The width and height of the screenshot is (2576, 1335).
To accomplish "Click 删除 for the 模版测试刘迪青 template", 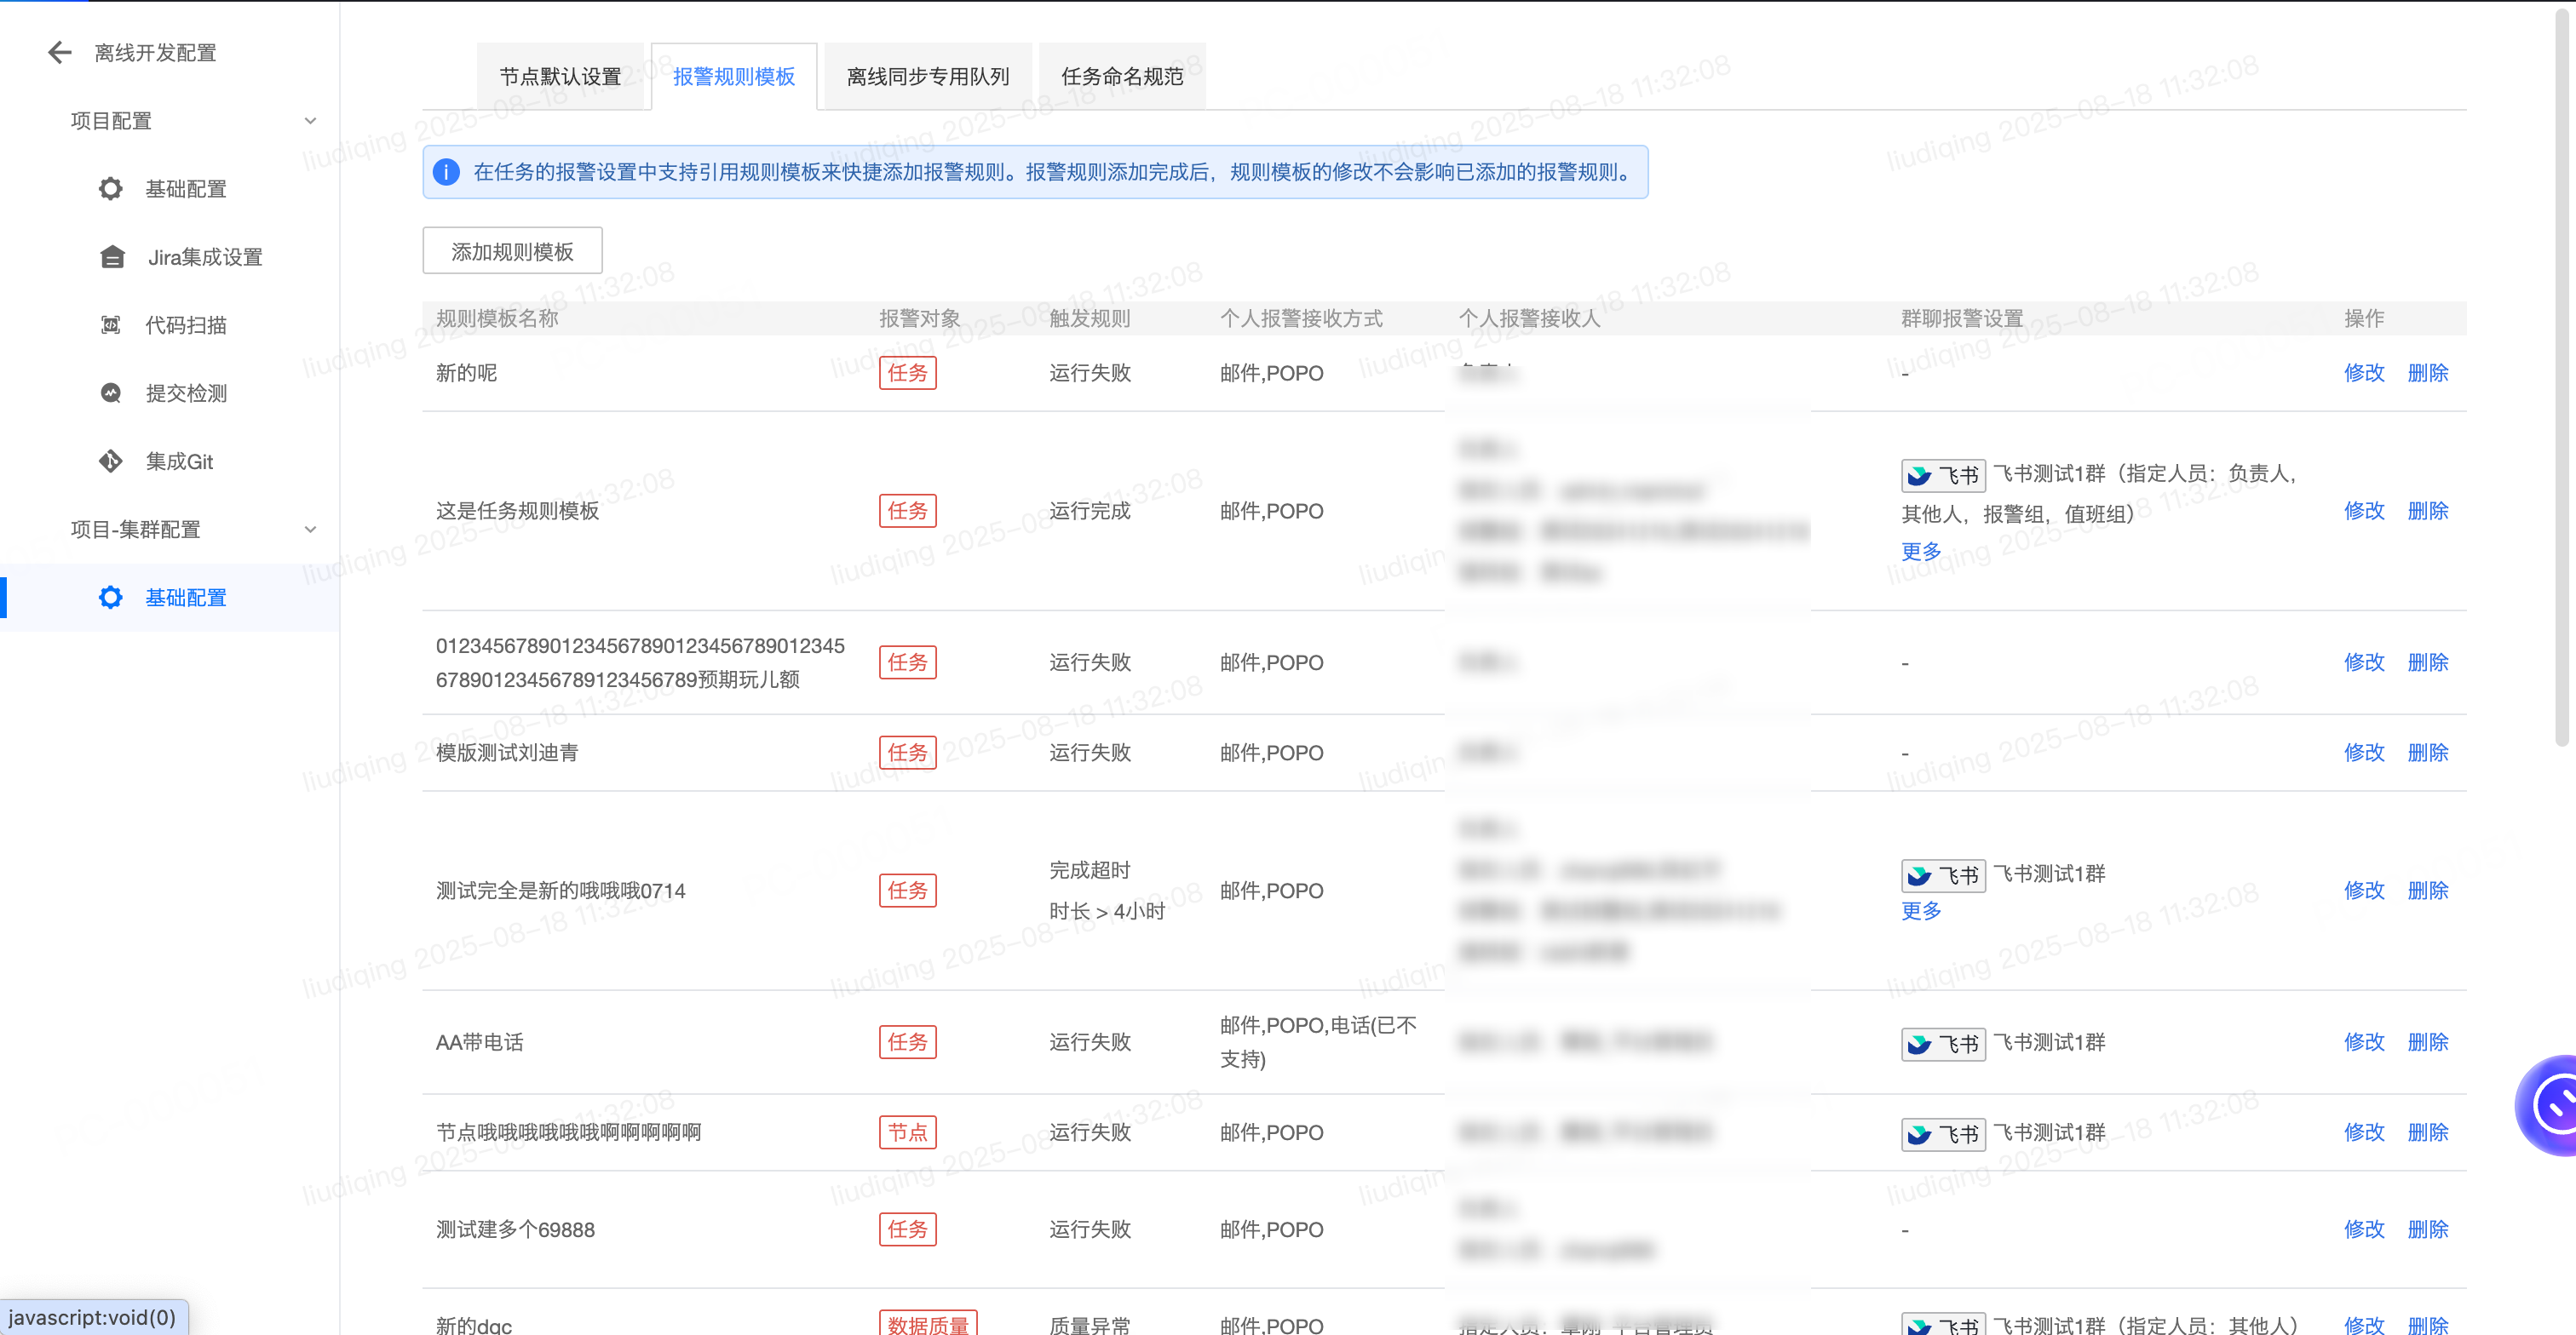I will [2427, 753].
